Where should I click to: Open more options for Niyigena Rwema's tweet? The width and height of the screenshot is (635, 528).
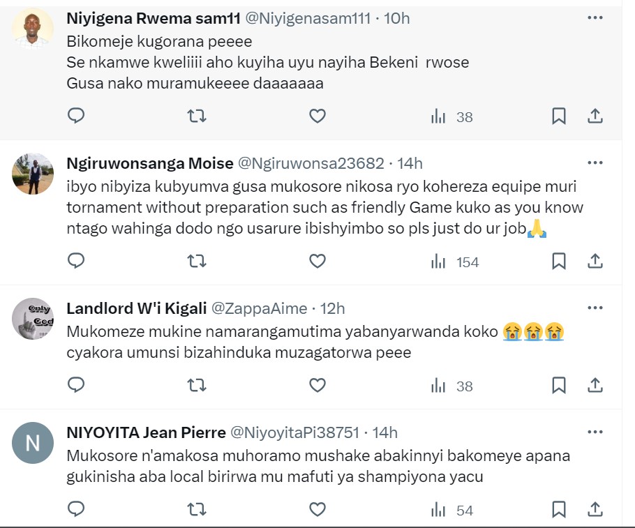pos(595,17)
